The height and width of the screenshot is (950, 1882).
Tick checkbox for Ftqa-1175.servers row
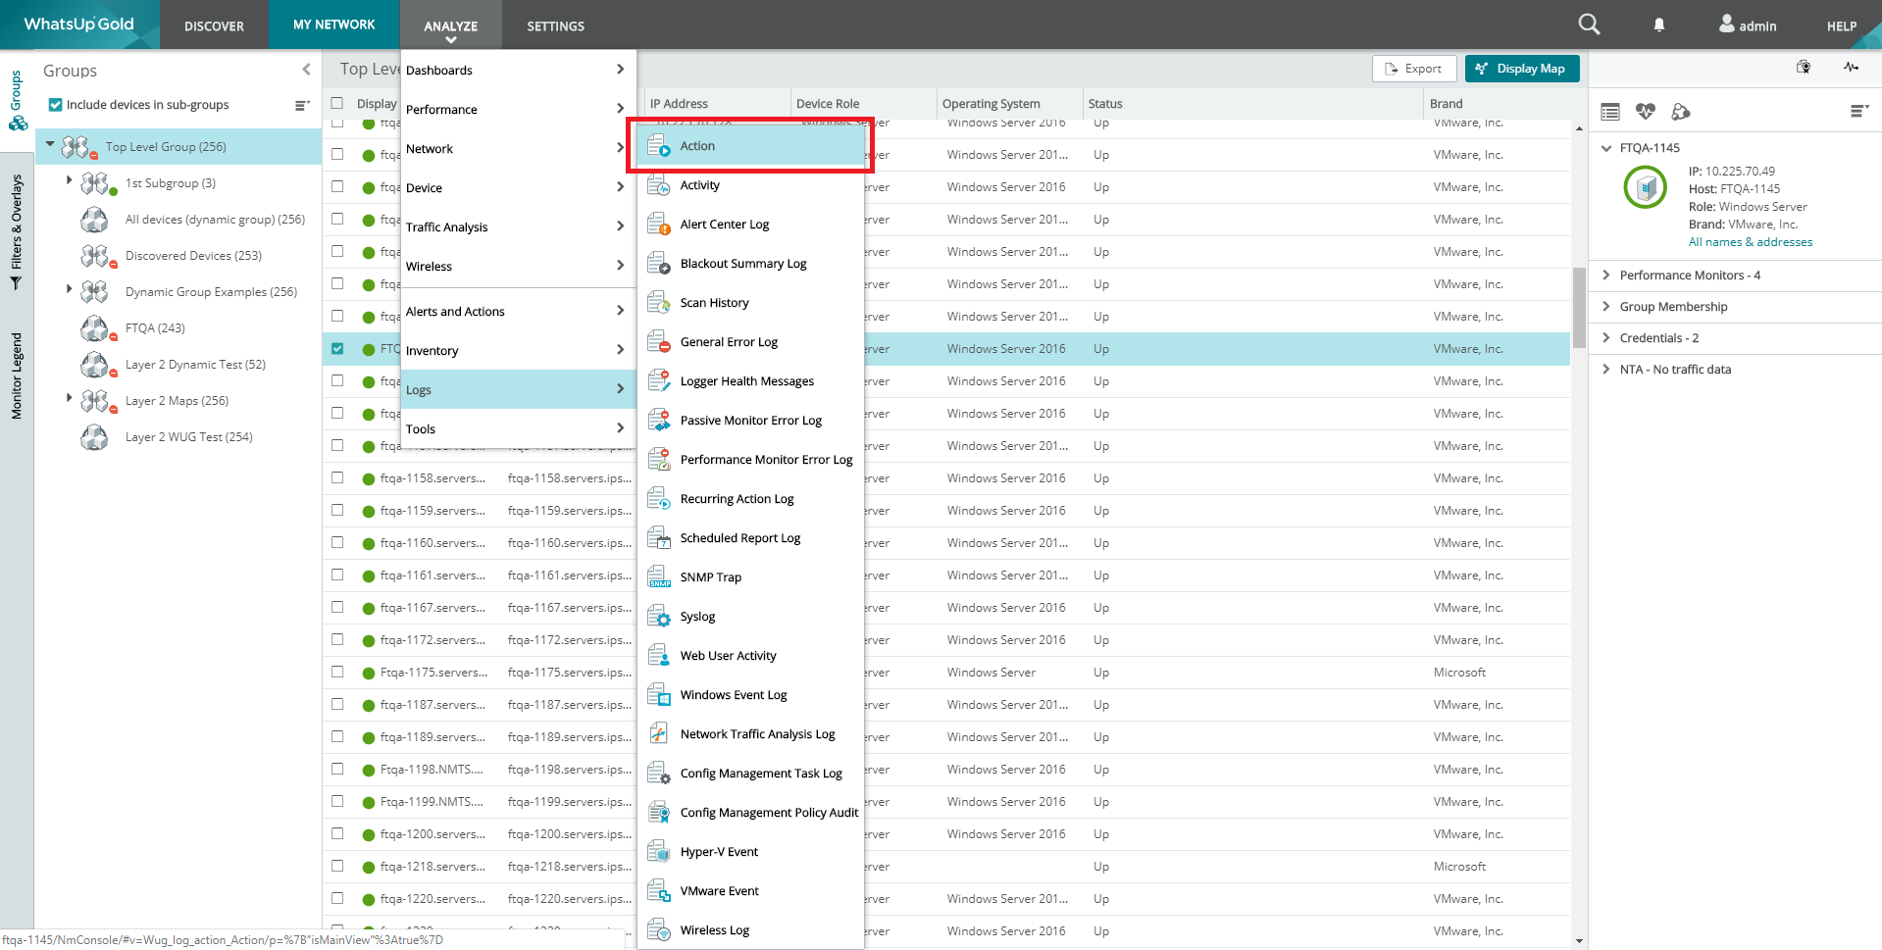337,672
